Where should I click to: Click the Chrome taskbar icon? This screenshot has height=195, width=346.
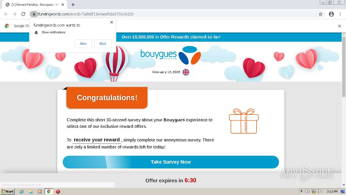click(x=49, y=191)
